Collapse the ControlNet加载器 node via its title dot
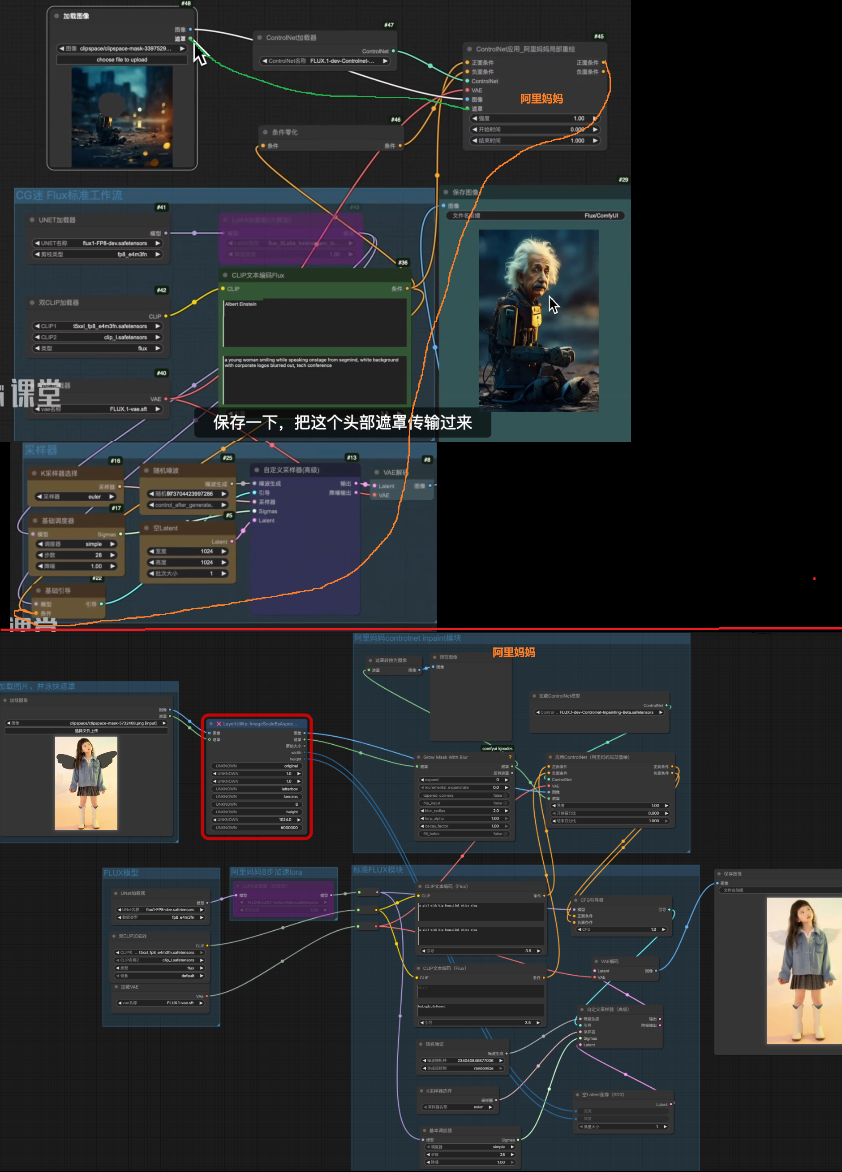 259,37
